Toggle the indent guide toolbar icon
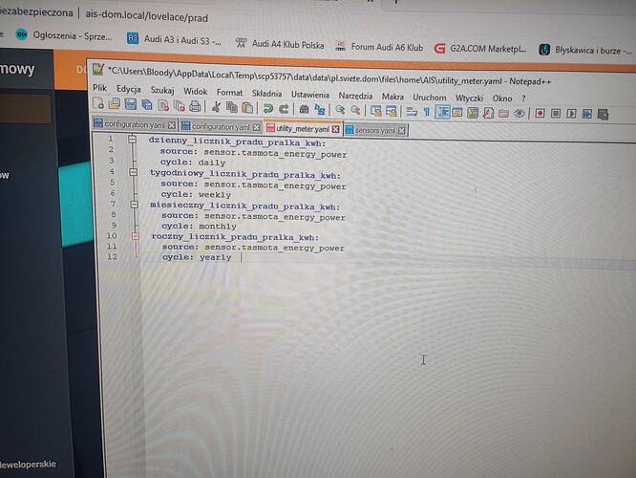This screenshot has height=478, width=636. click(x=442, y=112)
